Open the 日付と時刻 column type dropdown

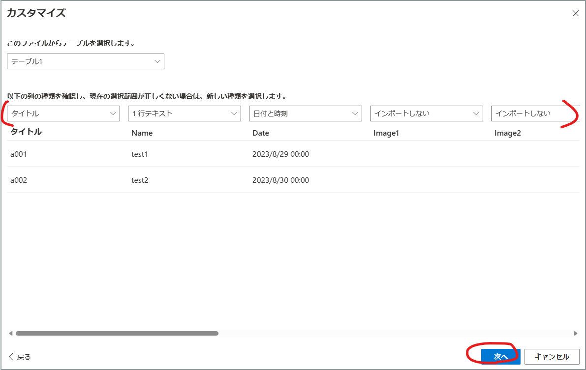(305, 114)
